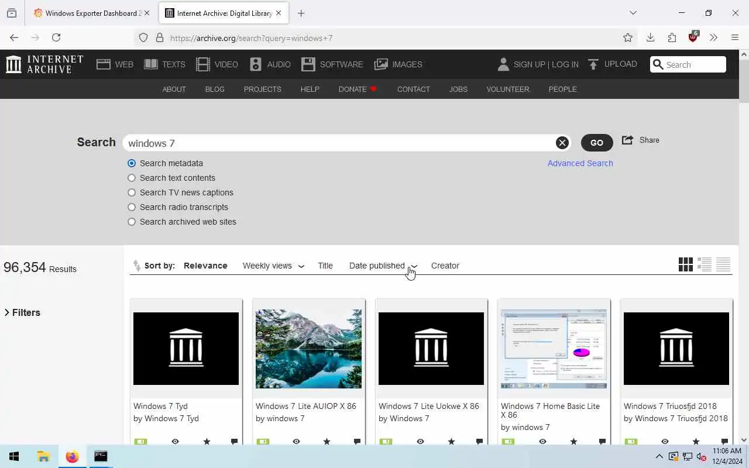Open the Texts book icon
The height and width of the screenshot is (468, 749).
click(x=151, y=64)
